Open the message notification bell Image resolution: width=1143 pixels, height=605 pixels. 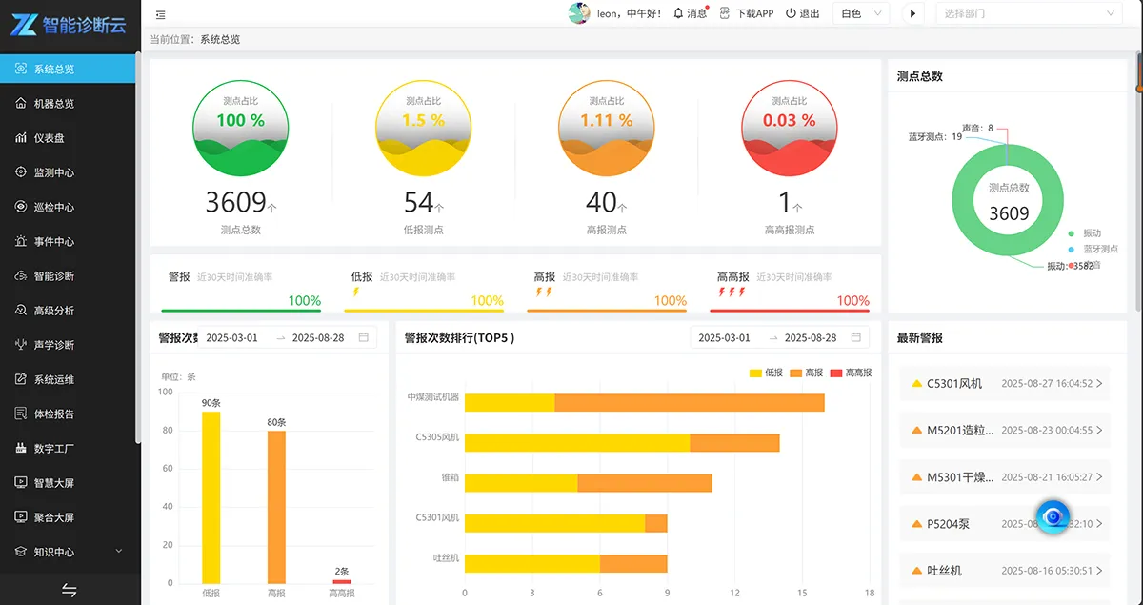tap(678, 13)
